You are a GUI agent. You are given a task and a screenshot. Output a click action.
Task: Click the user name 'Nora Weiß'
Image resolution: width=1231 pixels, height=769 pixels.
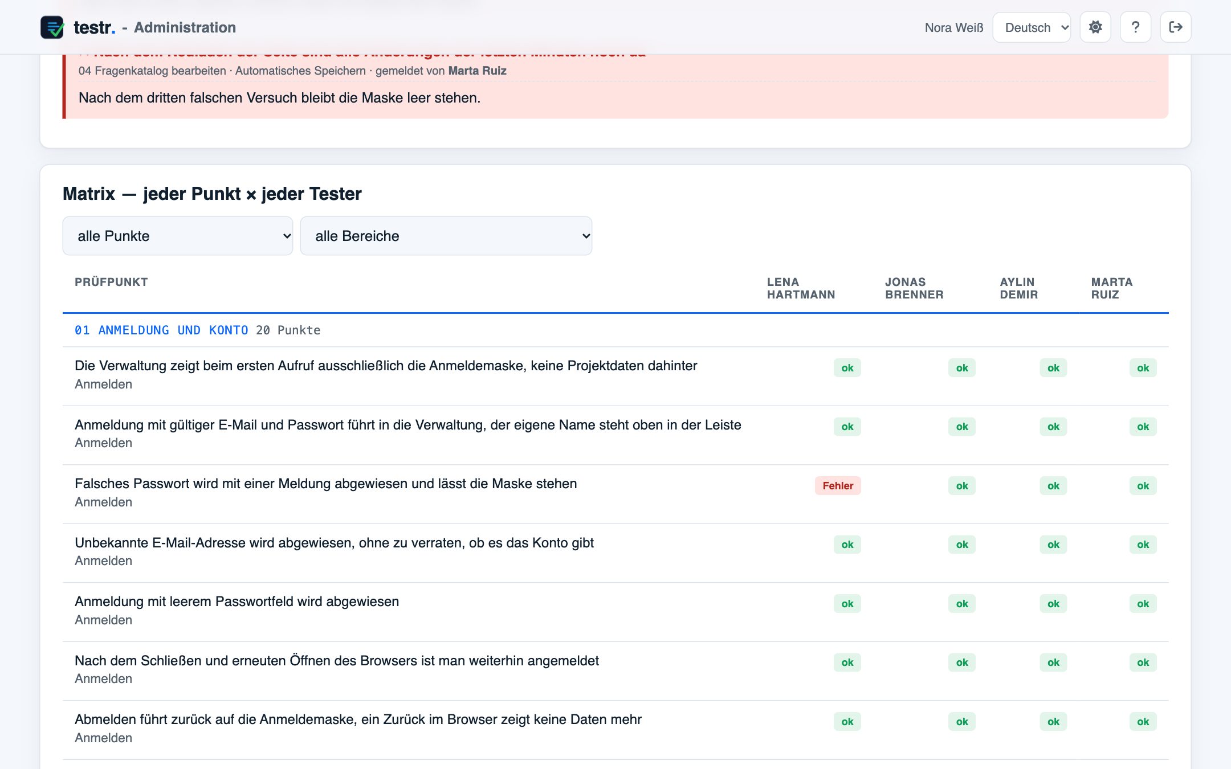click(x=954, y=27)
